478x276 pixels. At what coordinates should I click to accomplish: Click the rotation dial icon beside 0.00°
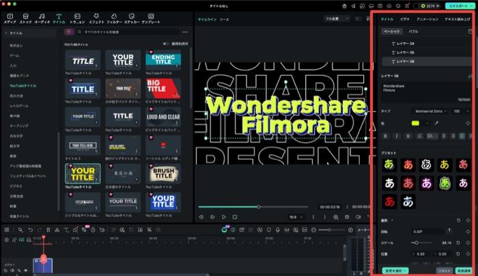[449, 231]
